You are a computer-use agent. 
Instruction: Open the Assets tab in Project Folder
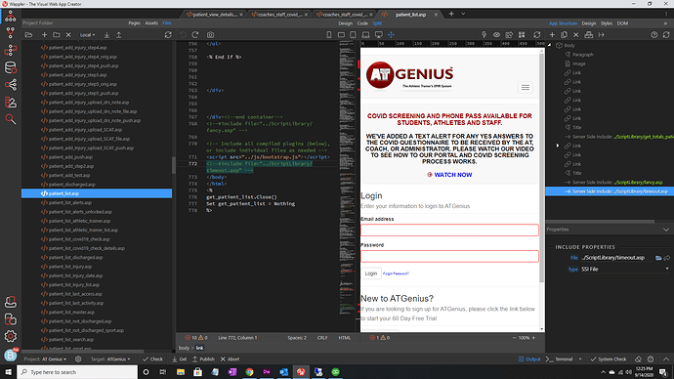click(x=151, y=22)
